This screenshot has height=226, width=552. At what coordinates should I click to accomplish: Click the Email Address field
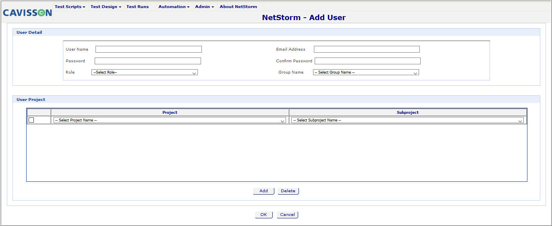tap(367, 49)
